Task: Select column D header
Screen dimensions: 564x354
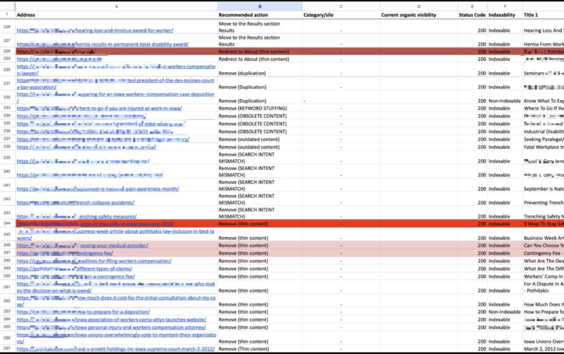Action: pos(419,6)
